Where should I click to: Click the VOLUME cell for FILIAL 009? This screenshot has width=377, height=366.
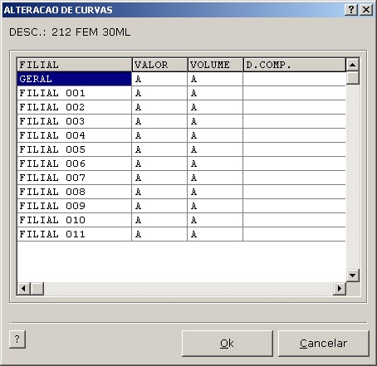coord(215,206)
